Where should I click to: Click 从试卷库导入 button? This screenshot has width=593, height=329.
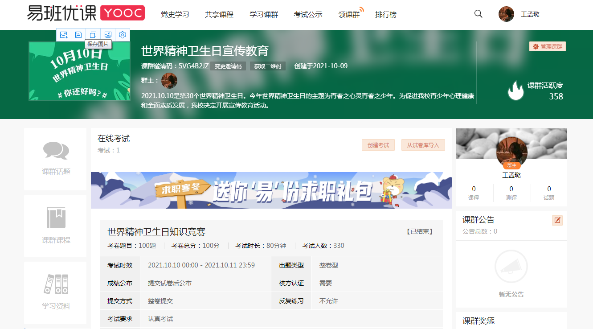[x=423, y=145]
